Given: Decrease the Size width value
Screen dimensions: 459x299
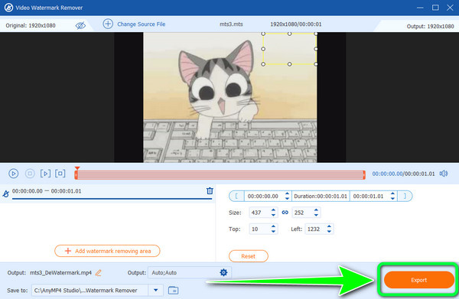Looking at the screenshot, I should click(273, 215).
